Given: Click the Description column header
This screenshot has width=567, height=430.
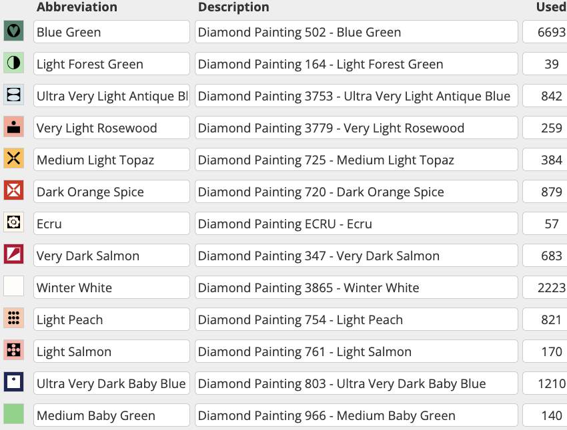Looking at the screenshot, I should pos(233,7).
